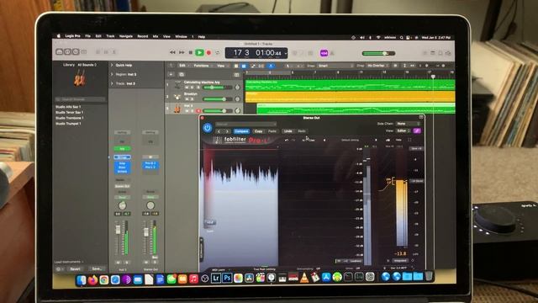538x303 pixels.
Task: Fast forward the transport
Action: [182, 52]
